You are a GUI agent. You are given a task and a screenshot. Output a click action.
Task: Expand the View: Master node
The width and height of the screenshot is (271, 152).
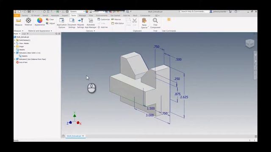pyautogui.click(x=15, y=43)
